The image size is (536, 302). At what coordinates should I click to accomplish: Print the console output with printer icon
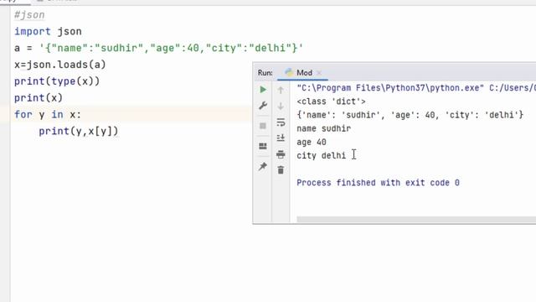281,154
